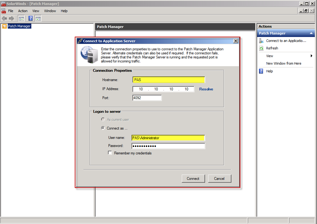
Task: Click the Connect button
Action: 193,179
